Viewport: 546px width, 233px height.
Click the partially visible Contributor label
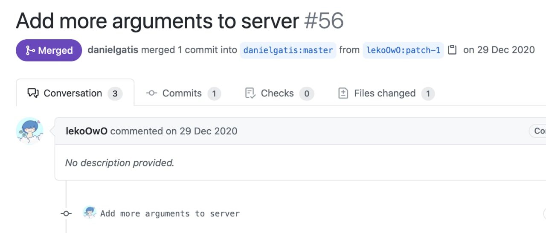[537, 131]
